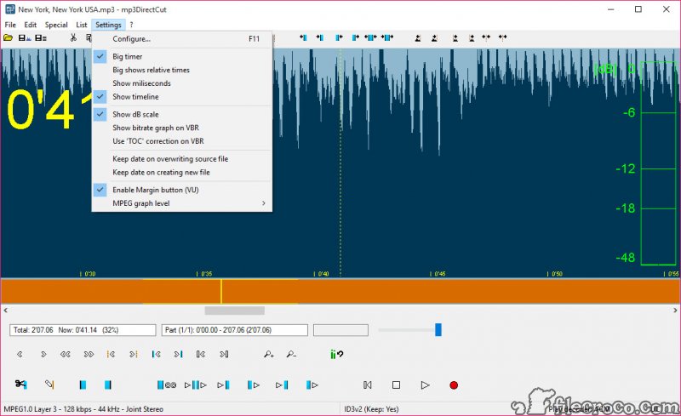Start recording with the red circle
The width and height of the screenshot is (681, 416).
(454, 385)
